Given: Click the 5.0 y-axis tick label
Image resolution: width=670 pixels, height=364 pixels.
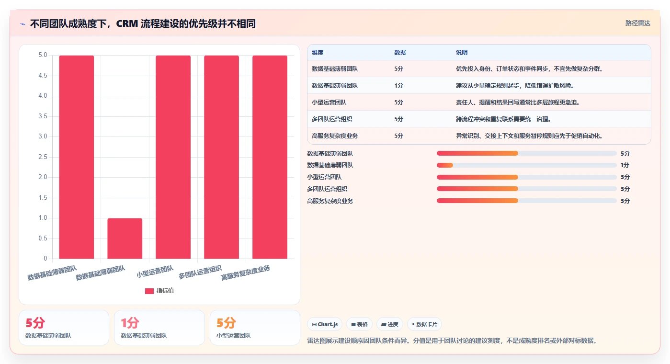Looking at the screenshot, I should click(43, 55).
